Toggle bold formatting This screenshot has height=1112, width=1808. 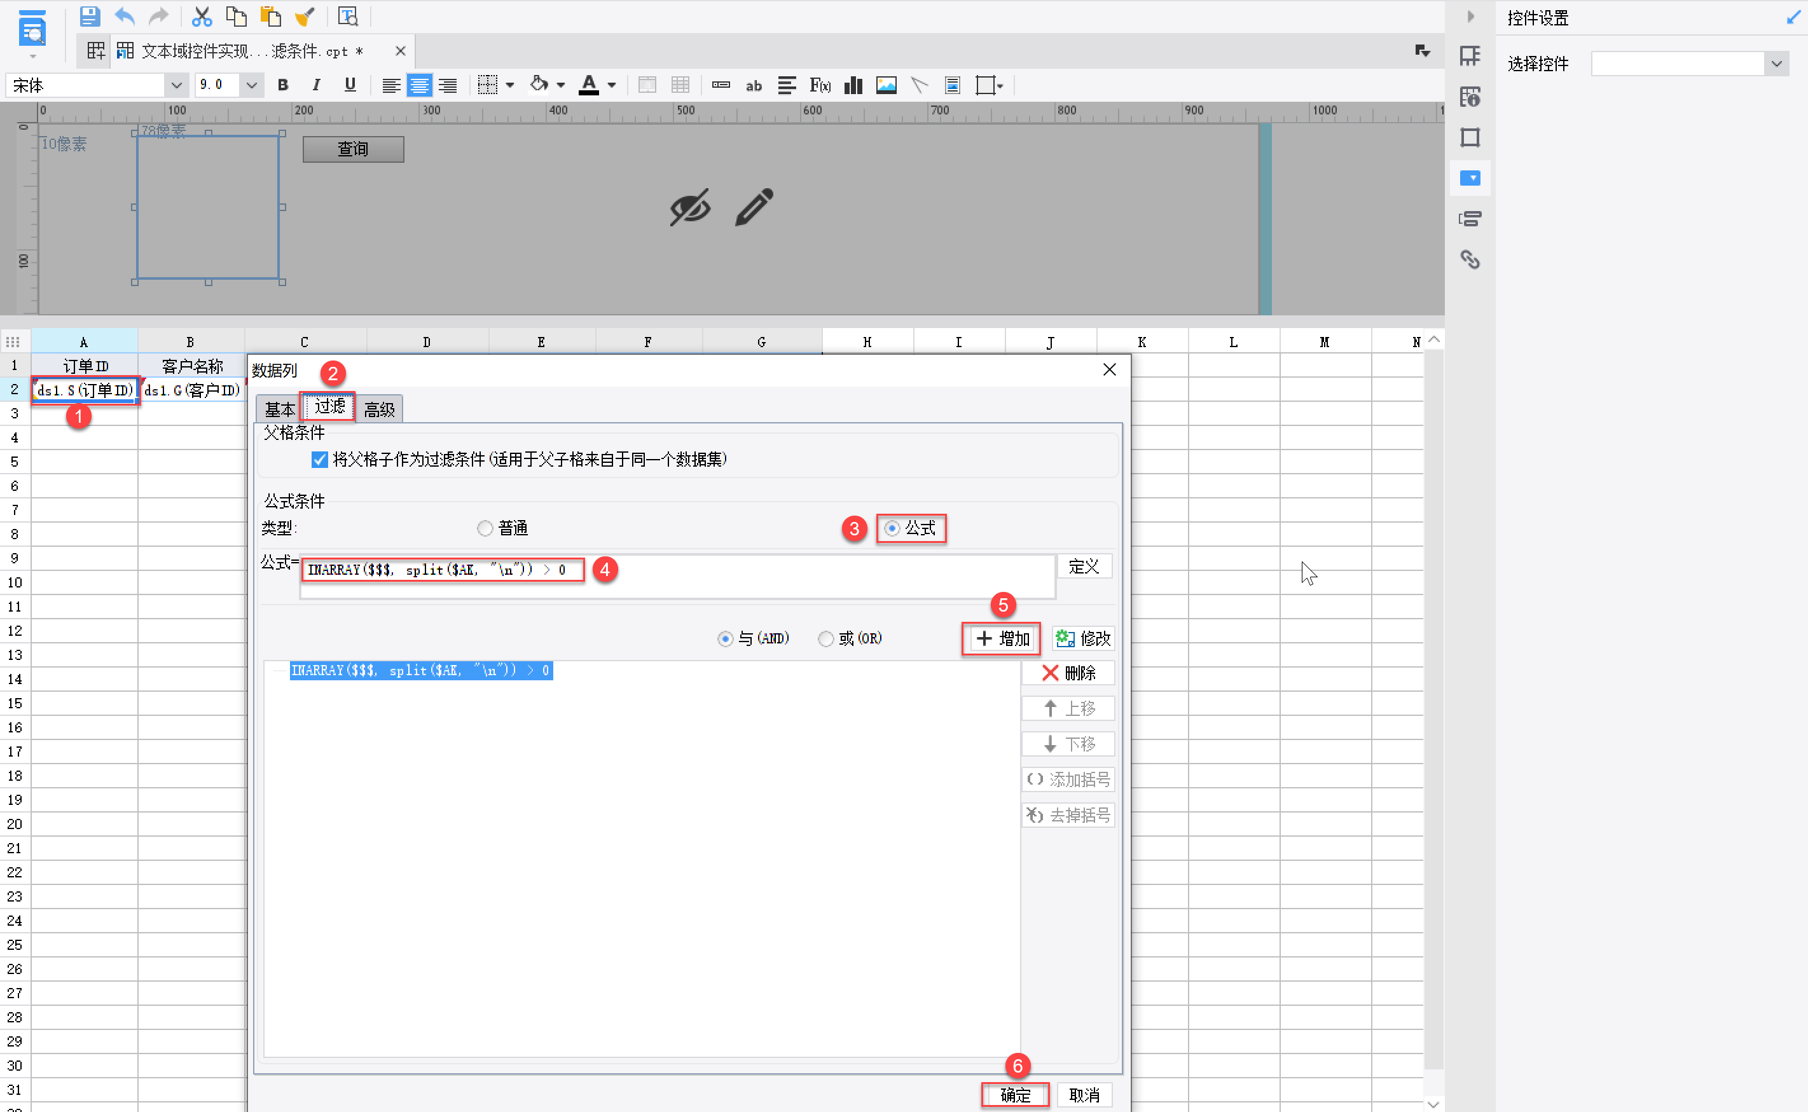(282, 85)
